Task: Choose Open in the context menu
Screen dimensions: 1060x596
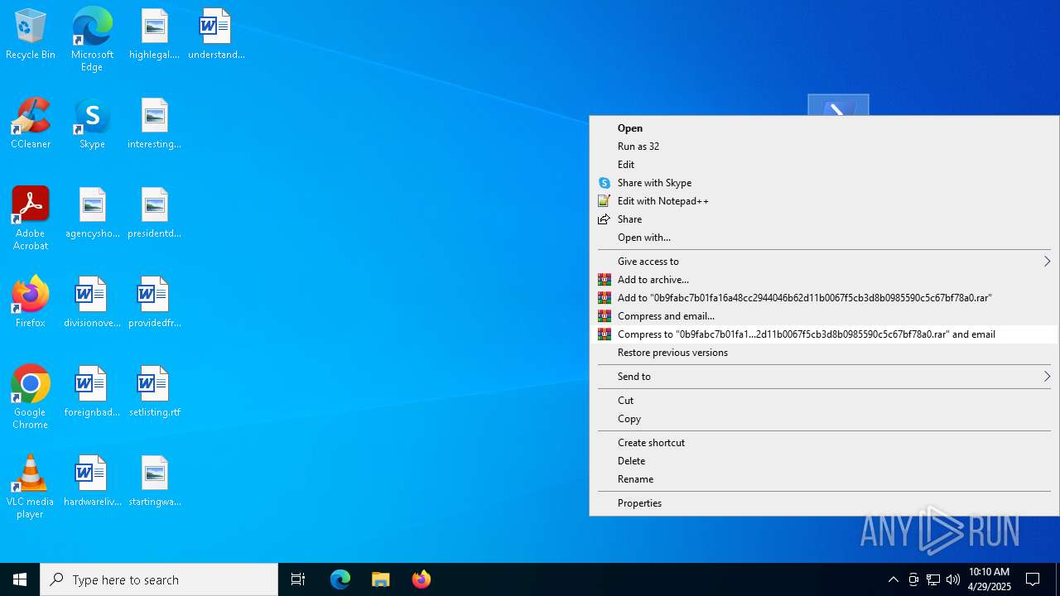Action: pyautogui.click(x=824, y=128)
